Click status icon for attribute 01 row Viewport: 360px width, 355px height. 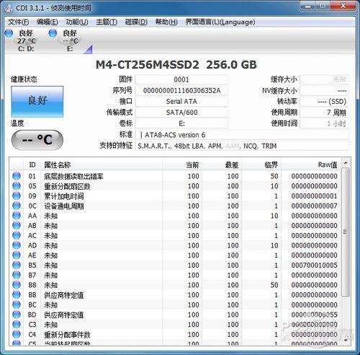17,176
